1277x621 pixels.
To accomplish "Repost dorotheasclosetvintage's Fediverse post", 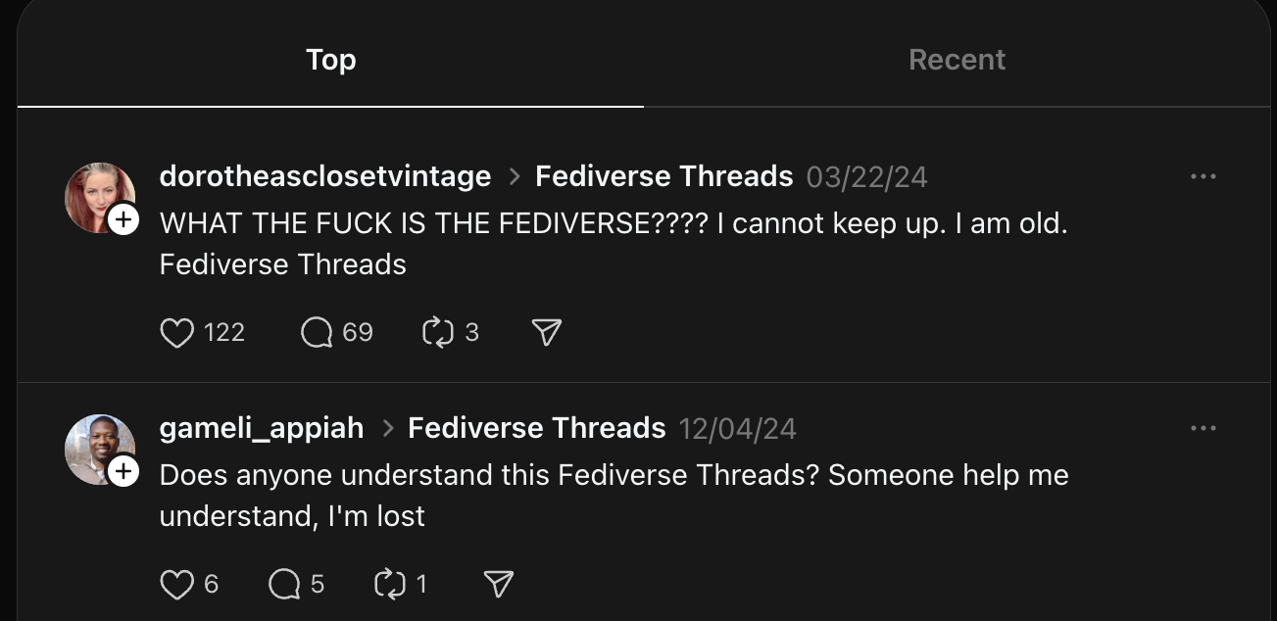I will click(x=436, y=333).
